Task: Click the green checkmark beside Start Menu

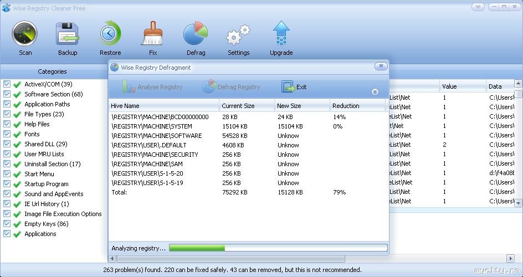Action: pyautogui.click(x=17, y=175)
